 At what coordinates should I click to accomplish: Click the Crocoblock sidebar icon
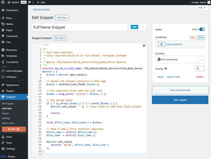point(3,62)
